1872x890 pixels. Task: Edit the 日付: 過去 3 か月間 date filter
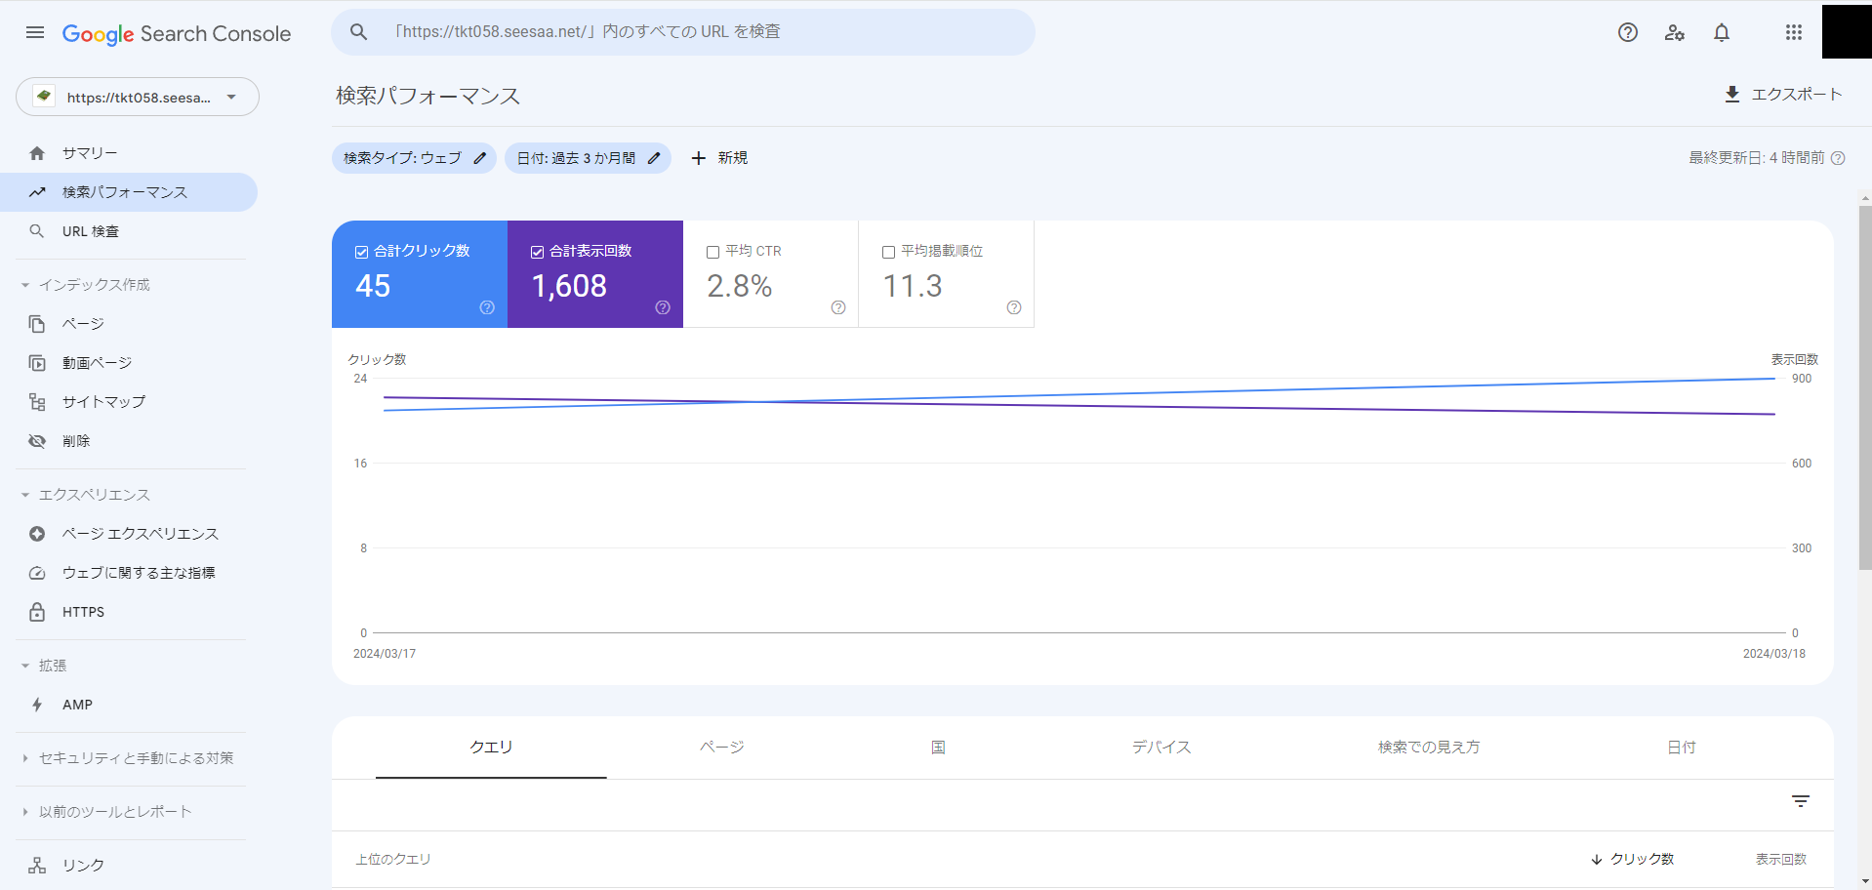587,158
